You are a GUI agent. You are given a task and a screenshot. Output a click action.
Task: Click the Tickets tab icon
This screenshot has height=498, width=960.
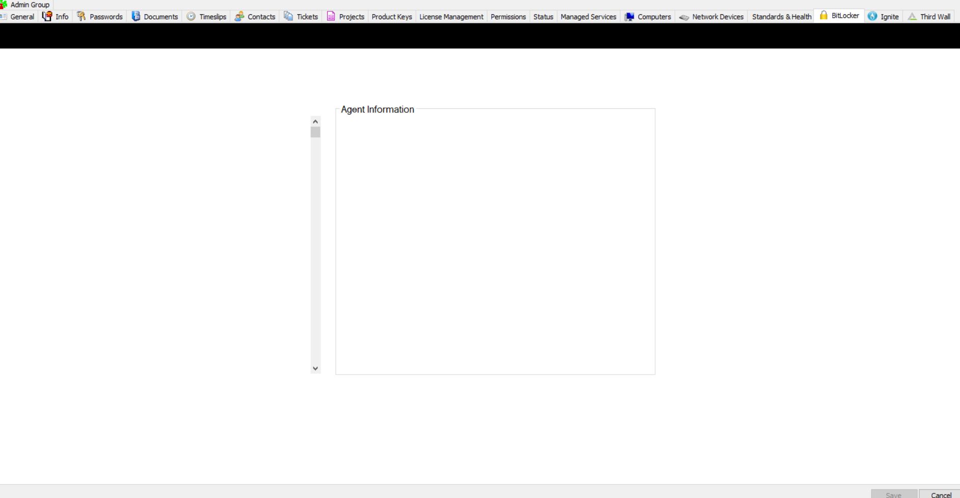pyautogui.click(x=288, y=16)
